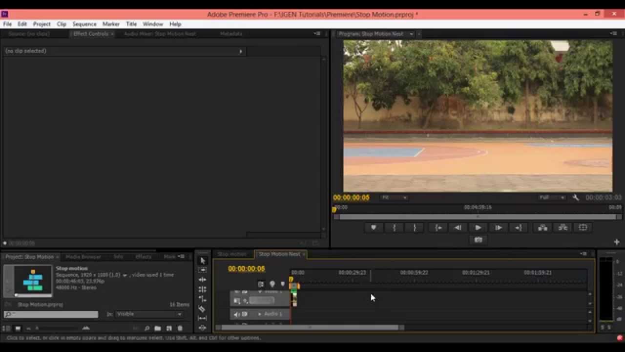This screenshot has height=352, width=625.
Task: Click the timeline playhead timecode 00:00:00:05
Action: [x=247, y=268]
